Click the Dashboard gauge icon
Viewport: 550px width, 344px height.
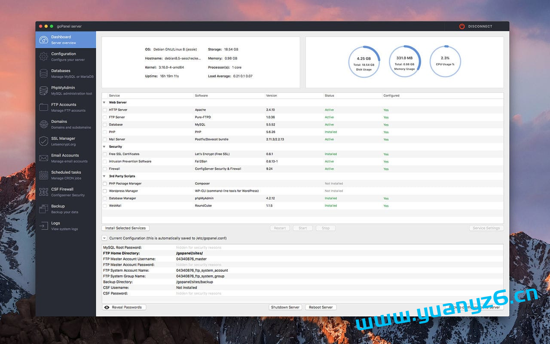pos(43,40)
